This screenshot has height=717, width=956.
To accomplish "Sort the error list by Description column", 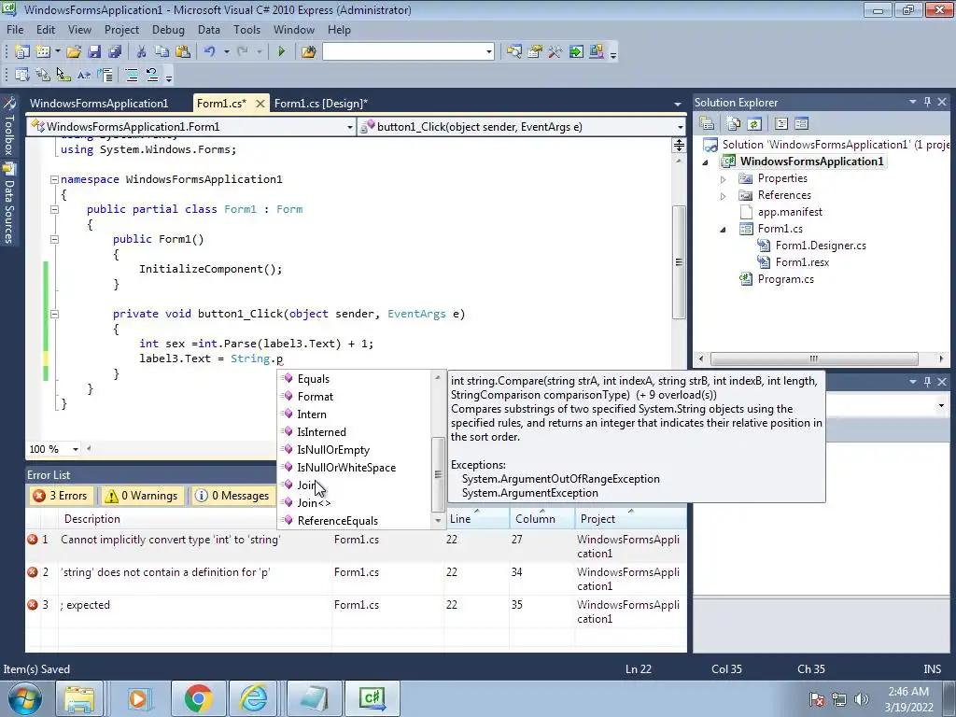I will coord(92,519).
